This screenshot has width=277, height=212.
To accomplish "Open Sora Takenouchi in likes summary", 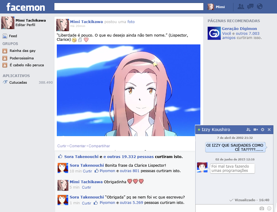I will (x=81, y=157).
